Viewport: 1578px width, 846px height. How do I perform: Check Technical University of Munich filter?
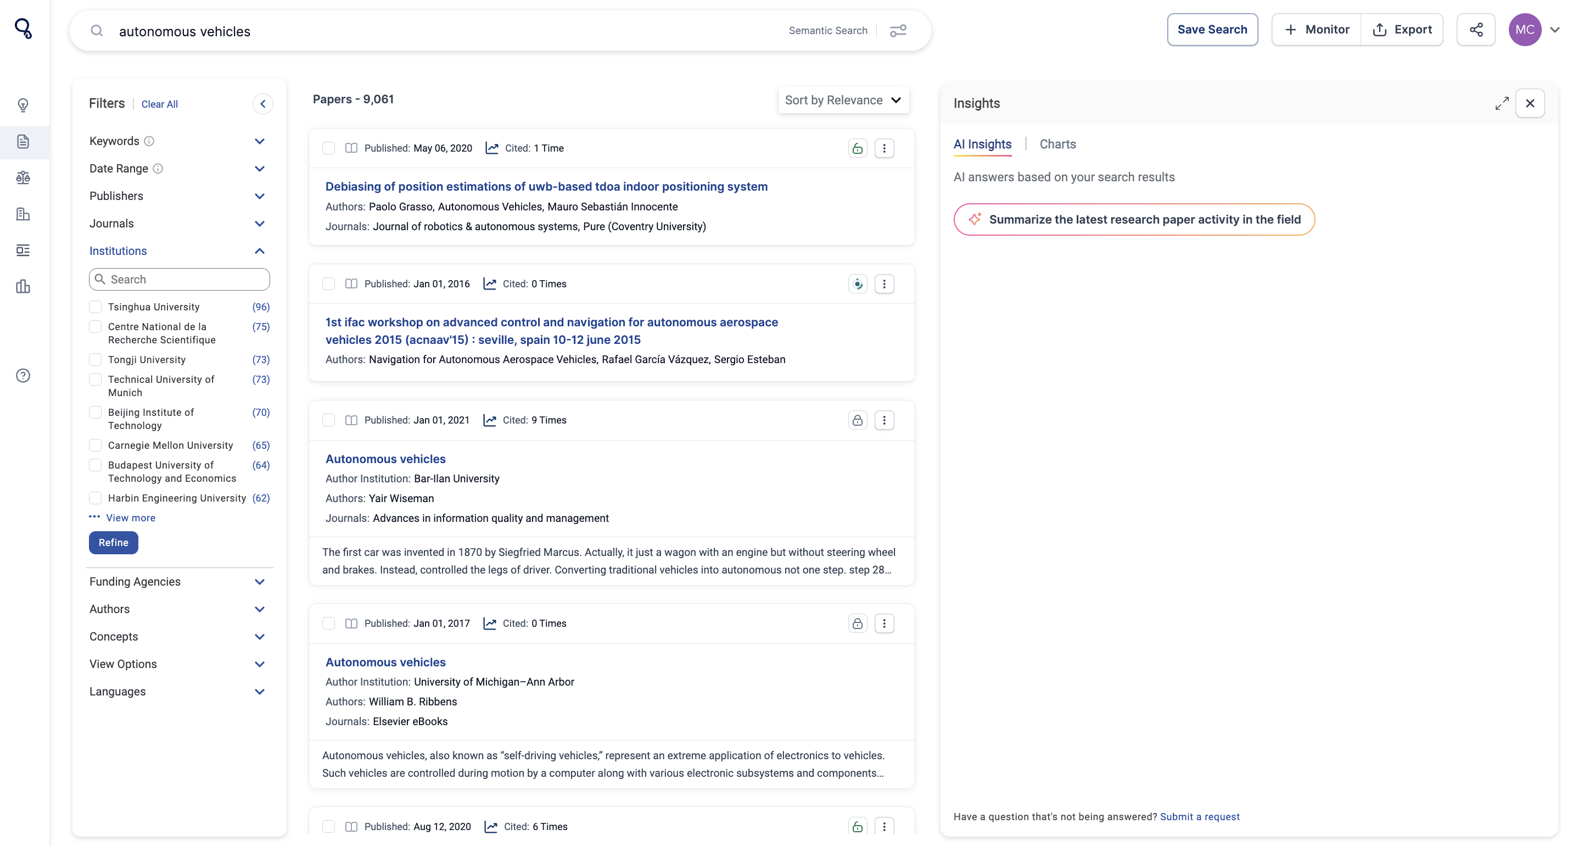[95, 380]
